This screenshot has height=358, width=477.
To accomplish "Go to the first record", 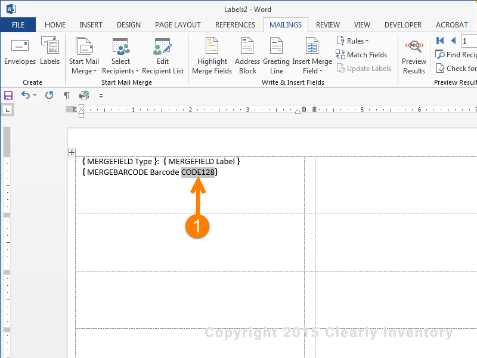I will pyautogui.click(x=440, y=41).
